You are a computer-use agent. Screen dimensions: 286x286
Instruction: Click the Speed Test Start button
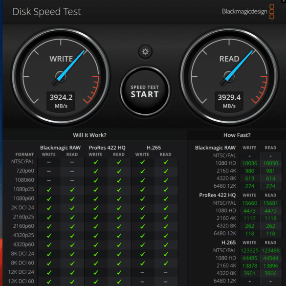tap(145, 91)
